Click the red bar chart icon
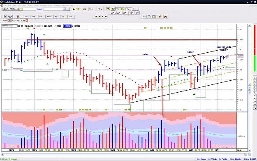Viewport: 257px width, 161px height. [x=166, y=17]
